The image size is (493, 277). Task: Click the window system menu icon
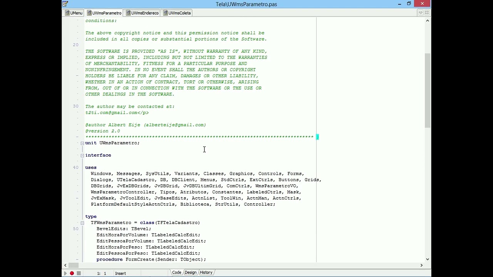pyautogui.click(x=65, y=4)
